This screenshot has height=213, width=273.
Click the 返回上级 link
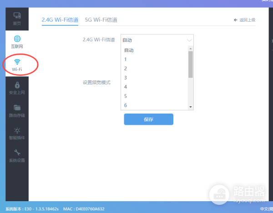(247, 20)
